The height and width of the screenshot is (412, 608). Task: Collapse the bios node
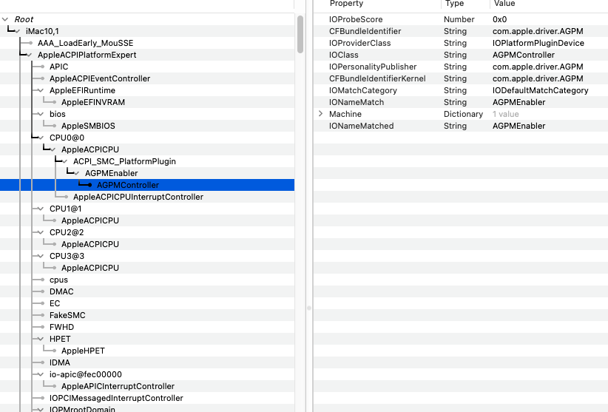tap(41, 114)
